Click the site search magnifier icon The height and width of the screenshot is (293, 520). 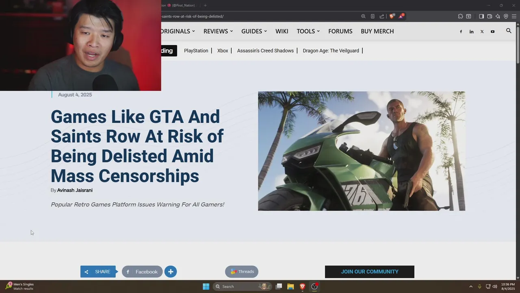pyautogui.click(x=509, y=31)
